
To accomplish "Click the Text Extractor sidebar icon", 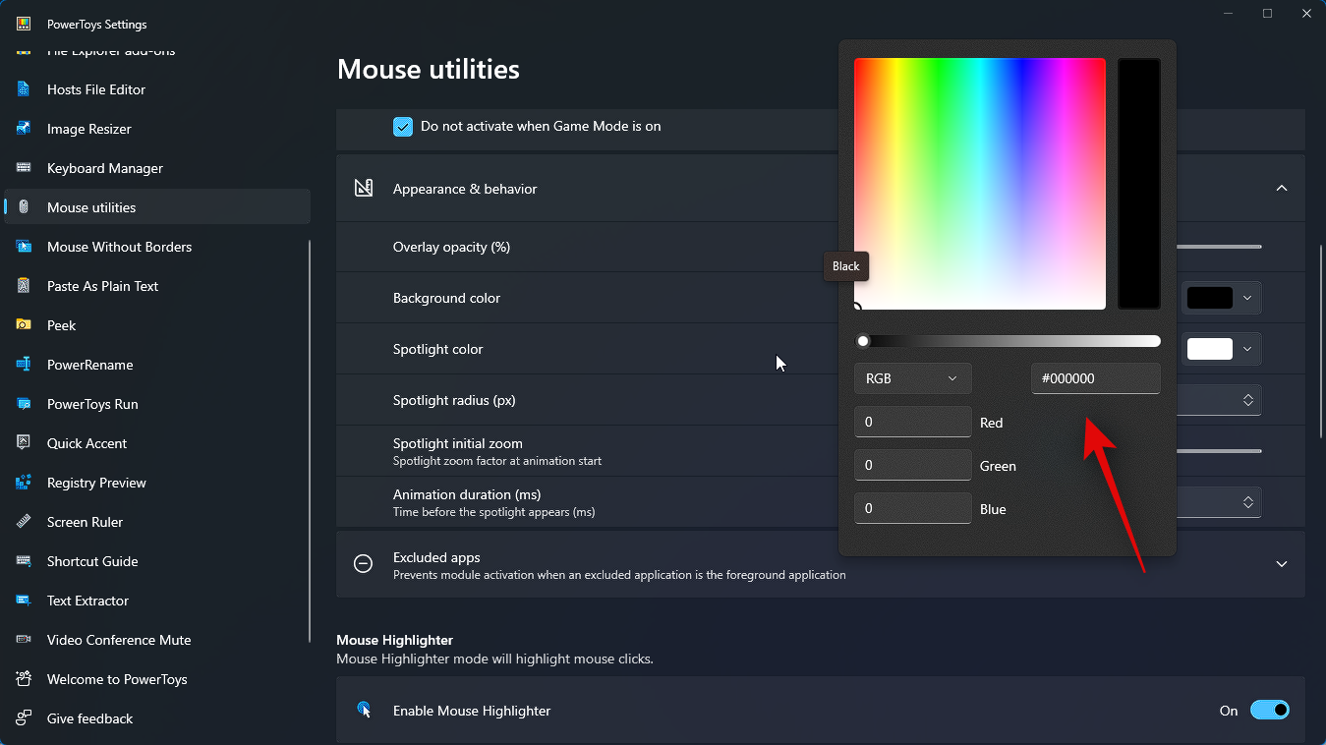I will 24,601.
